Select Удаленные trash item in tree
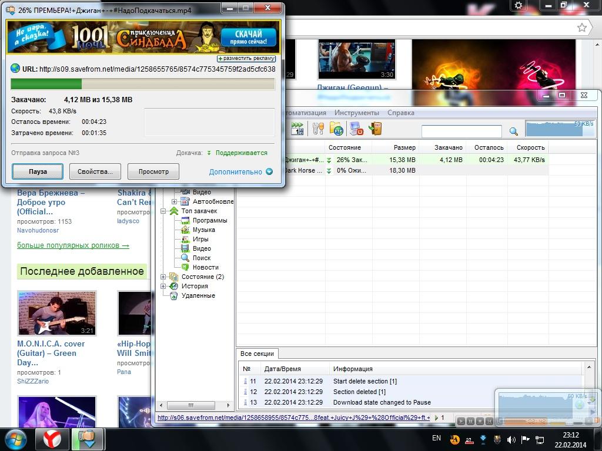The height and width of the screenshot is (451, 602). click(198, 295)
